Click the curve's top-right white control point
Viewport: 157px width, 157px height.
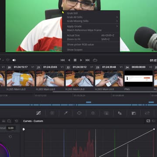click(x=154, y=129)
